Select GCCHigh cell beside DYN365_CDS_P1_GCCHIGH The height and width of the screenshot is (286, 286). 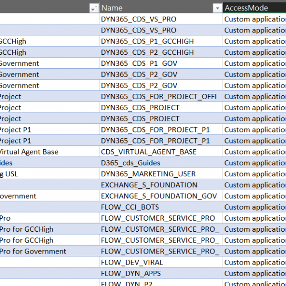[x=50, y=41]
